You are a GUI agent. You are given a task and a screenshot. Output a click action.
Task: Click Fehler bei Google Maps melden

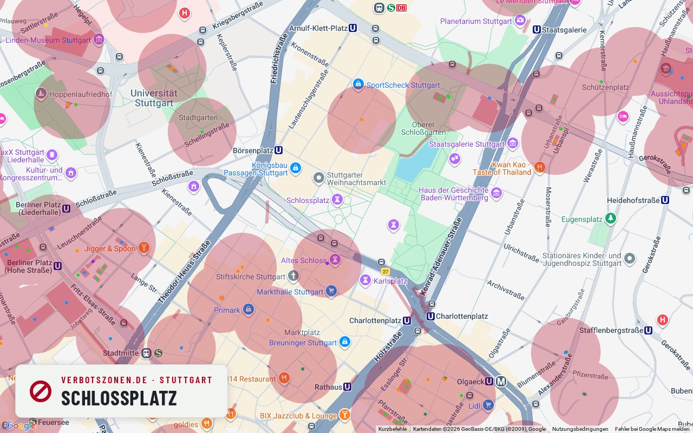pos(652,429)
